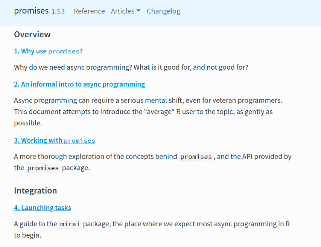Image resolution: width=321 pixels, height=247 pixels.
Task: Go to the Reference page
Action: point(89,11)
